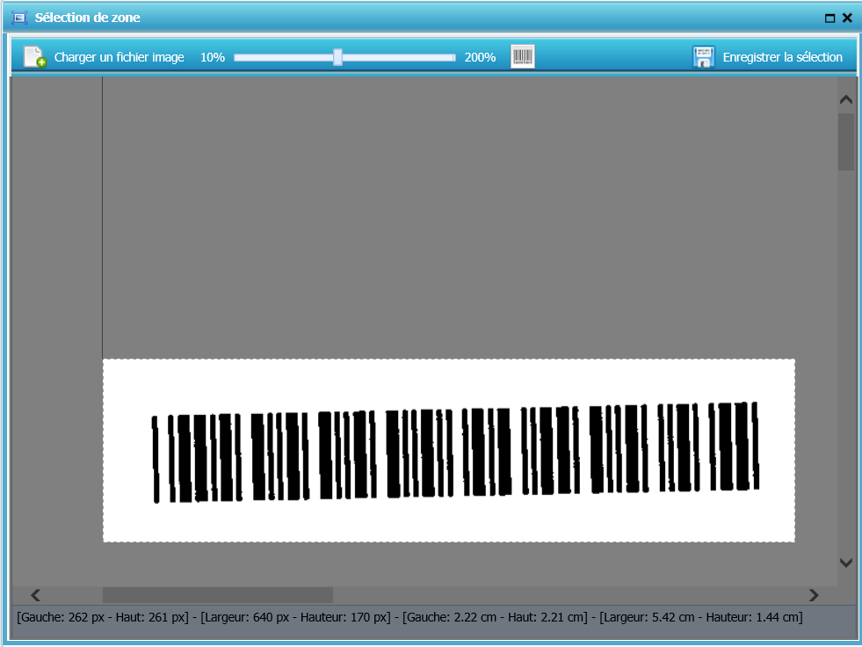
Task: Click the 'Enregistrer la sélection' text
Action: 782,57
